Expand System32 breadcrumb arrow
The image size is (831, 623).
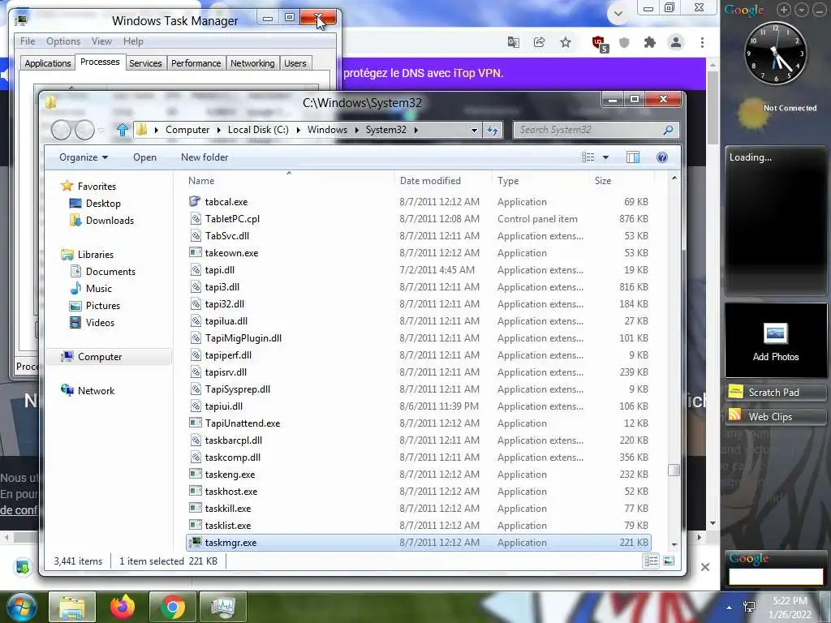(416, 130)
